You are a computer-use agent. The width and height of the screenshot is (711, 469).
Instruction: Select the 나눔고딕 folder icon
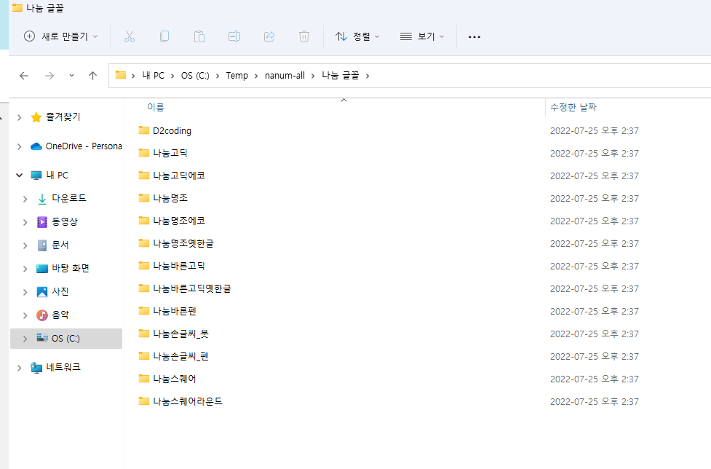[144, 152]
